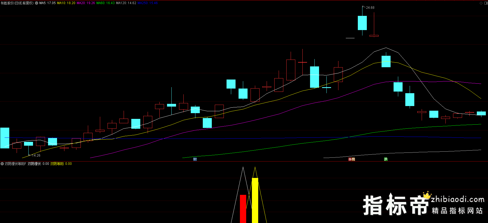Screen dimensions: 488x223
Task: Click the red bar in indicator panel
Action: (243, 209)
